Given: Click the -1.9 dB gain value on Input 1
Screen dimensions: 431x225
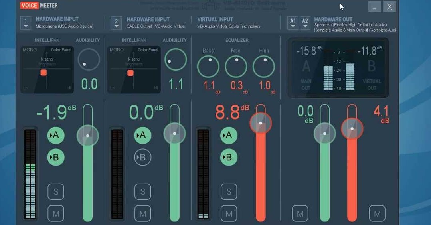Looking at the screenshot, I should tap(56, 112).
